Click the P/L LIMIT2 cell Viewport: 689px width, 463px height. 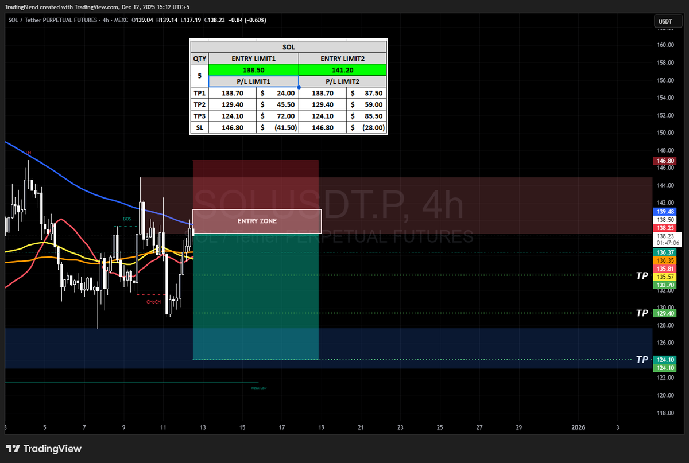(x=343, y=81)
